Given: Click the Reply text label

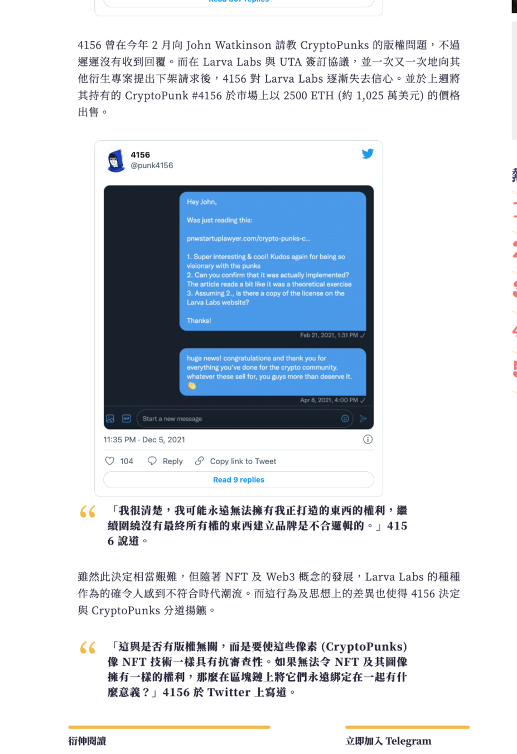Looking at the screenshot, I should 173,461.
